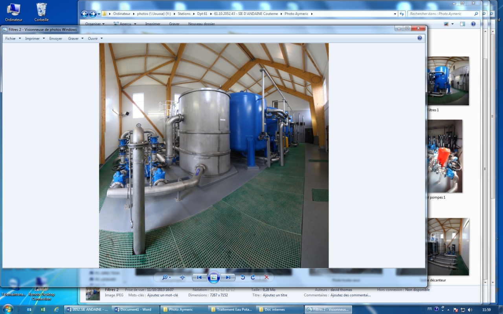Screen dimensions: 503x314
Task: Start the slideshow with center round button
Action: point(213,277)
